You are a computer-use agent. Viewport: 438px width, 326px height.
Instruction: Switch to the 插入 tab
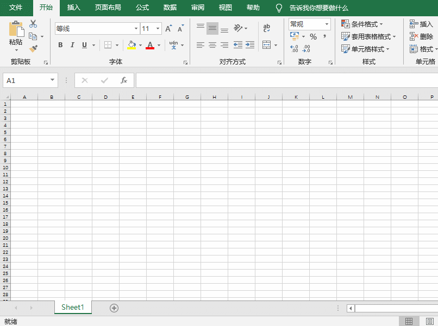click(74, 8)
